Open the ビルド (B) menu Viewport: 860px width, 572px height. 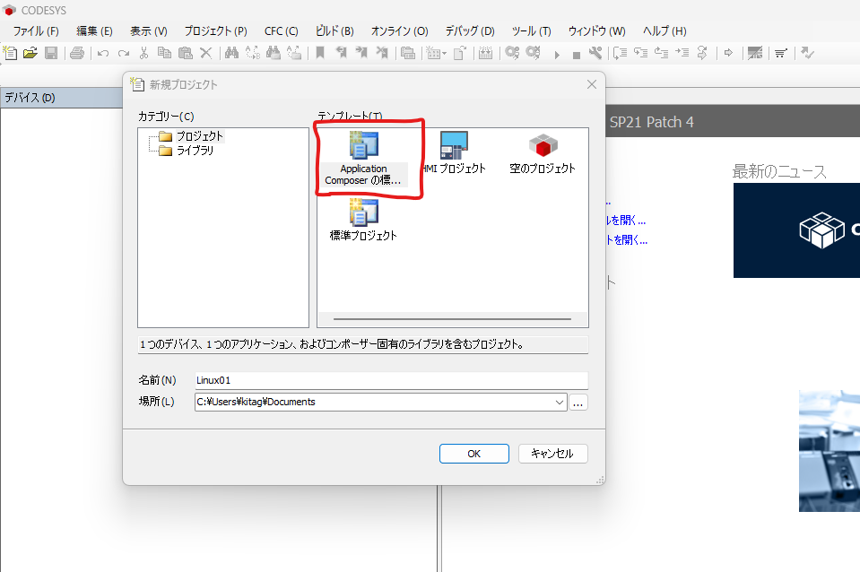pyautogui.click(x=334, y=31)
